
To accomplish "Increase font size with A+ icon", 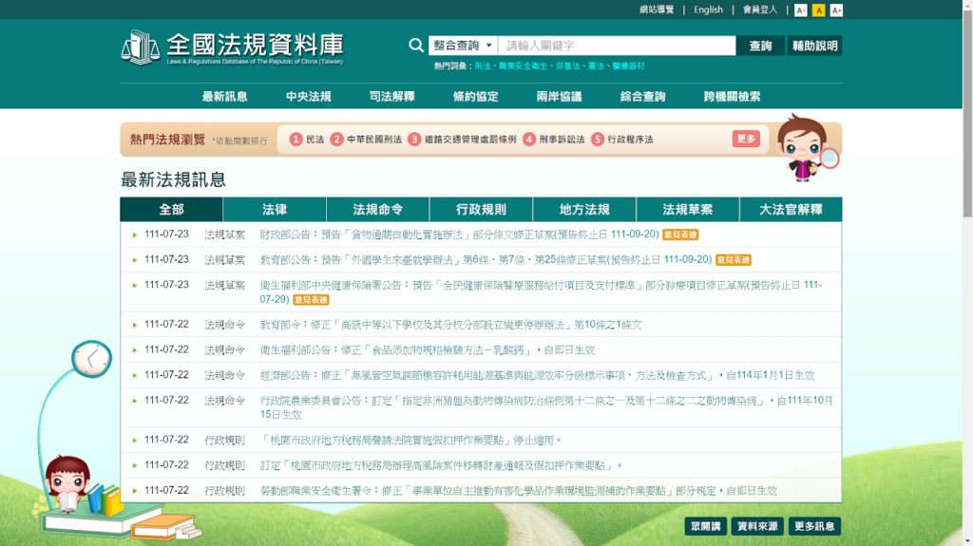I will click(x=836, y=10).
